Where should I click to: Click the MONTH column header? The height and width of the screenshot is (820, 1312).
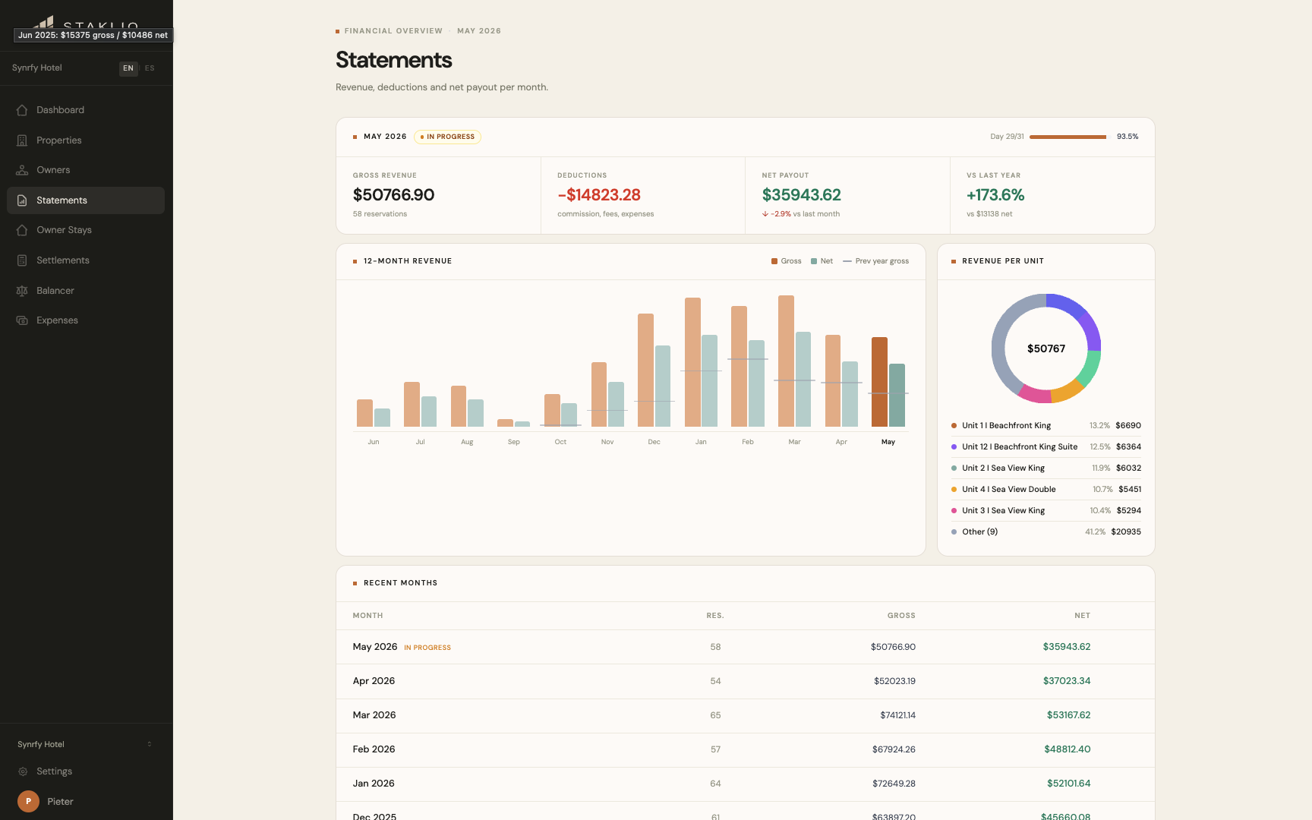(367, 616)
